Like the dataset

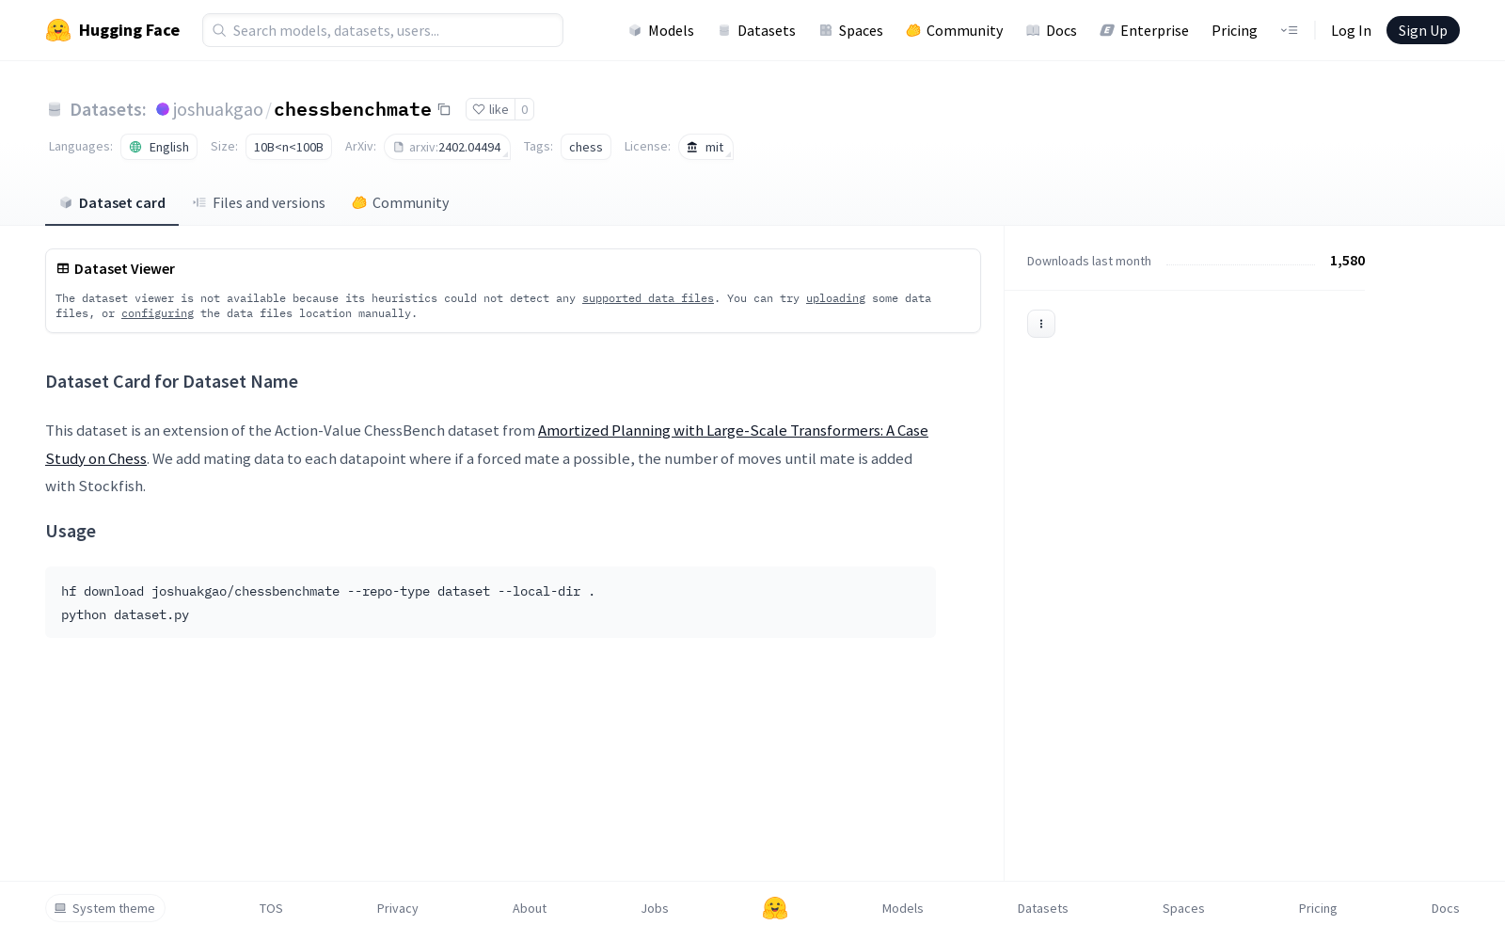point(490,109)
